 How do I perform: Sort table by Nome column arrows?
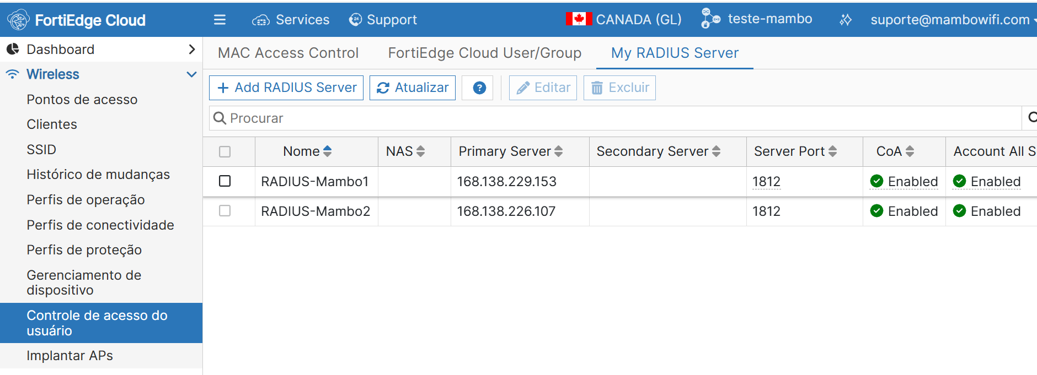327,151
